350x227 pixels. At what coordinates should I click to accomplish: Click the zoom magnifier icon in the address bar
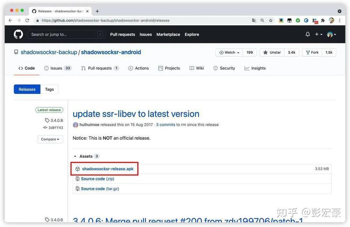coord(262,20)
